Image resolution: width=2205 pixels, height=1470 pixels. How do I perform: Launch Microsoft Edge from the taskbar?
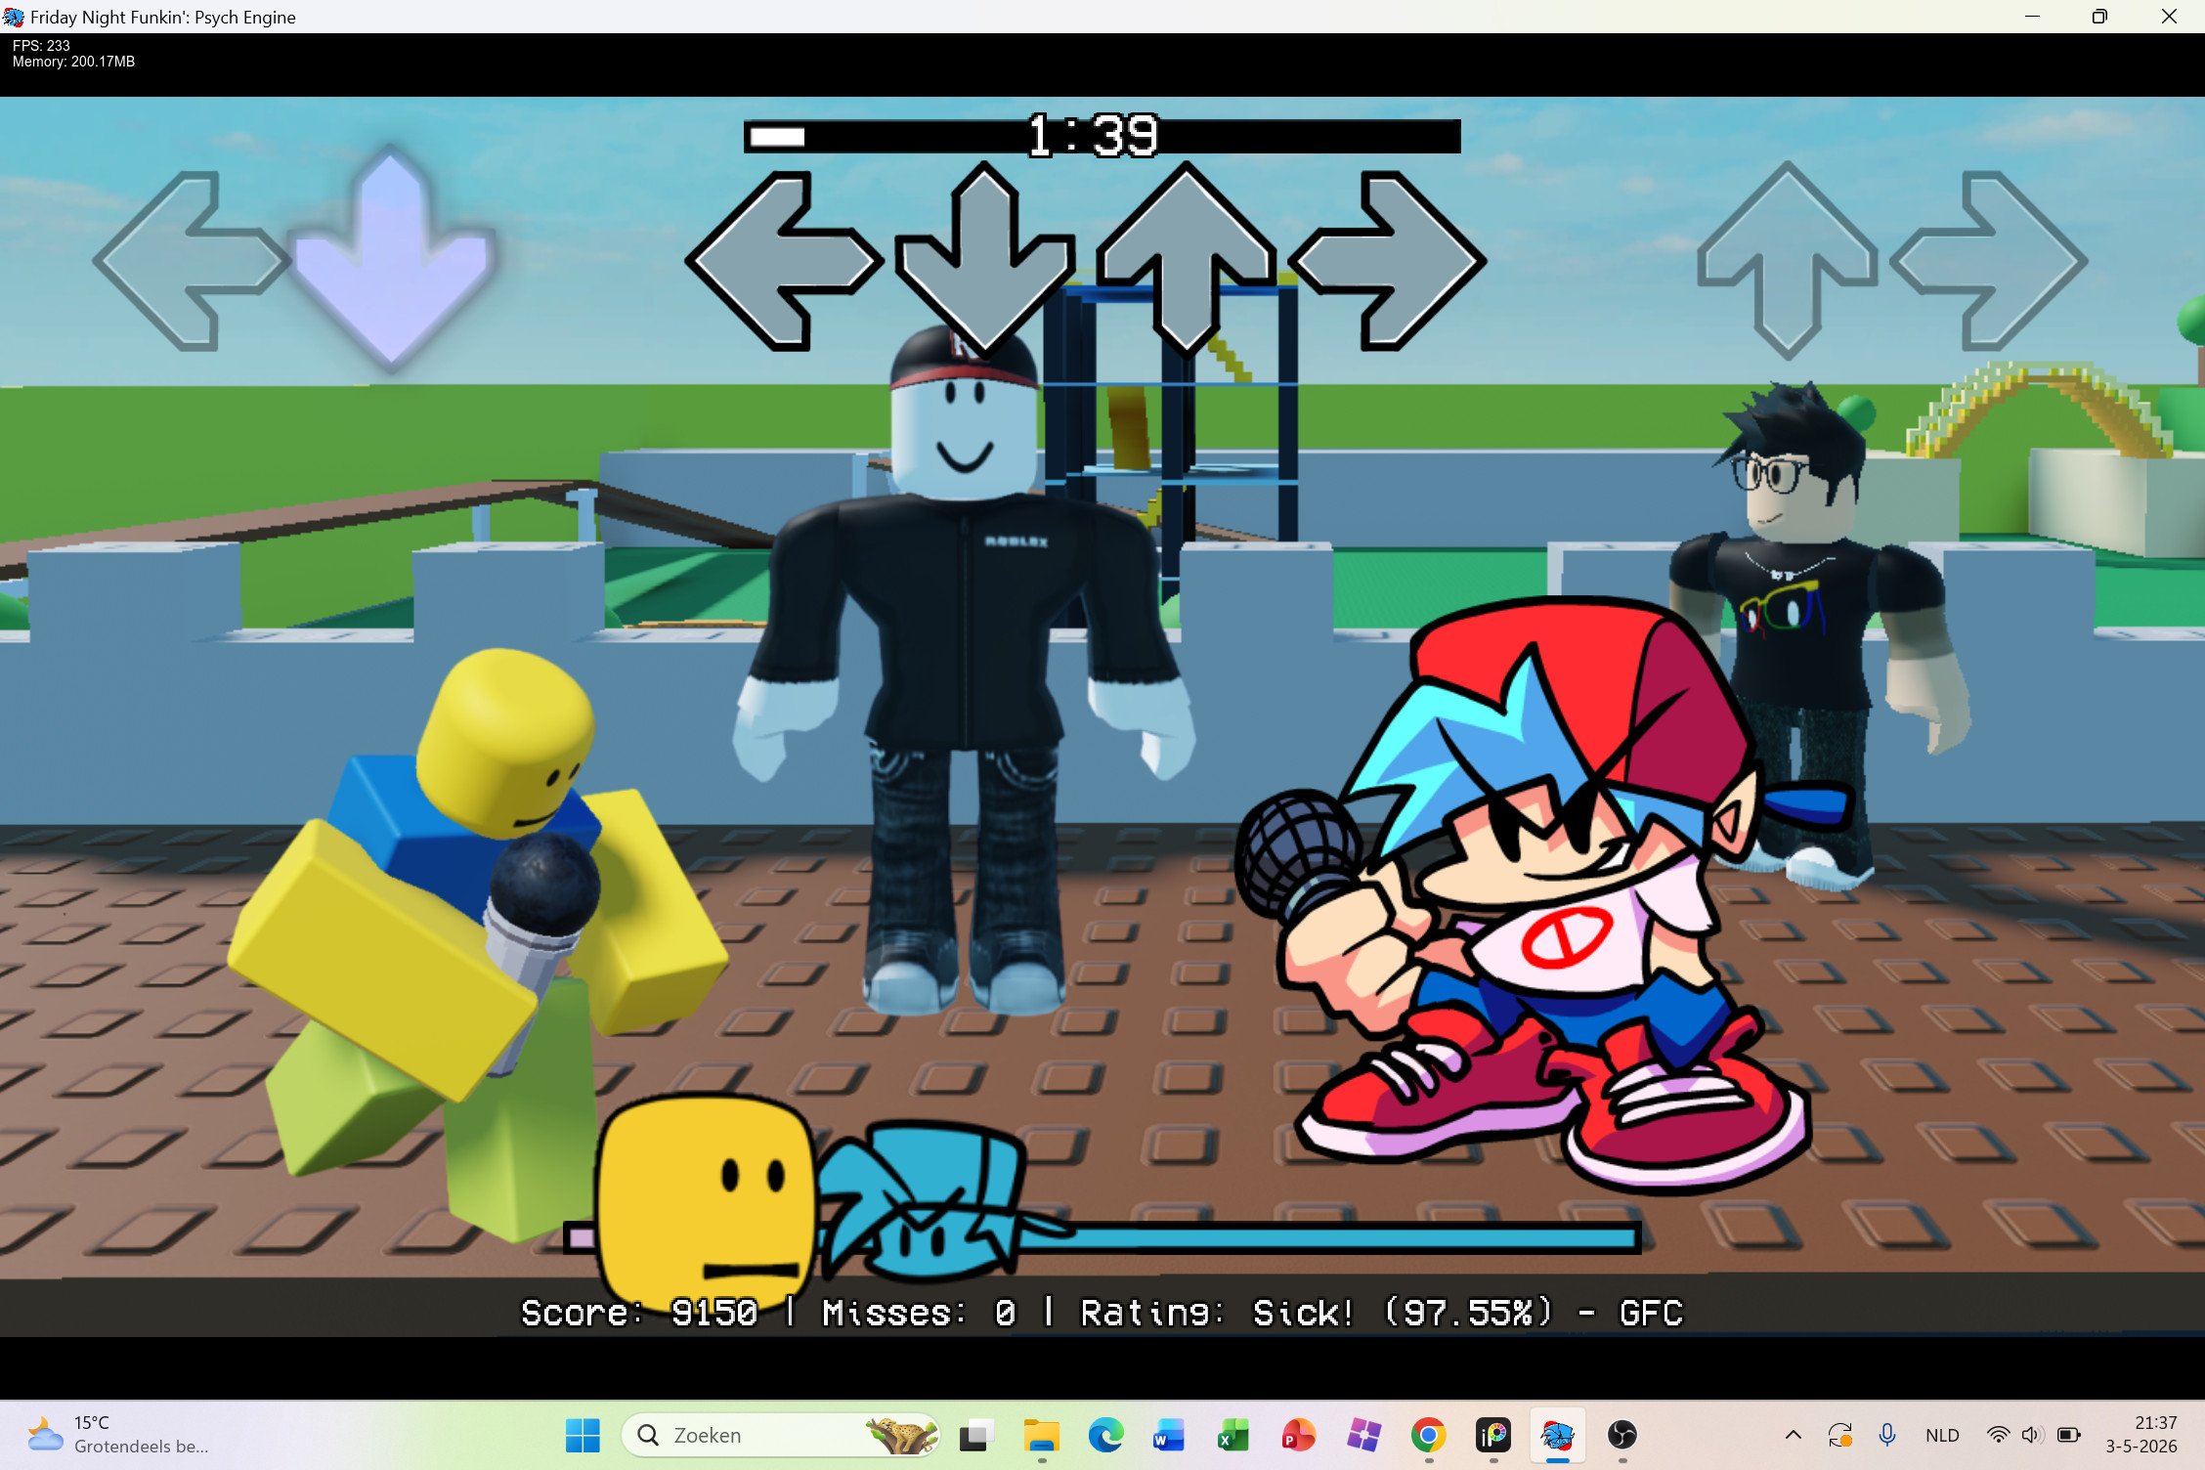click(1105, 1435)
